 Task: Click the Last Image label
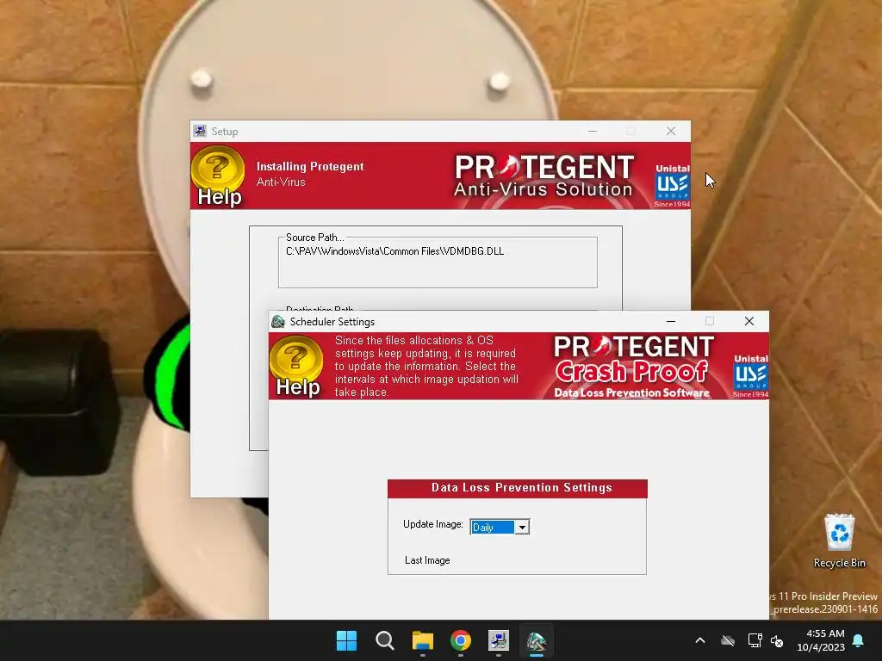(x=427, y=560)
